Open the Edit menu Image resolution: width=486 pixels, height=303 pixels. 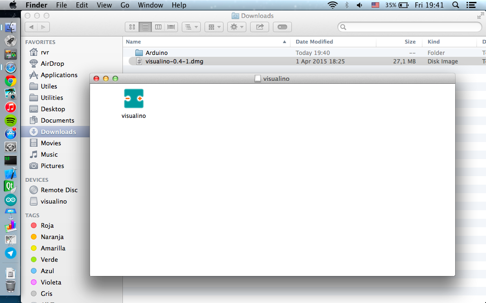click(82, 5)
